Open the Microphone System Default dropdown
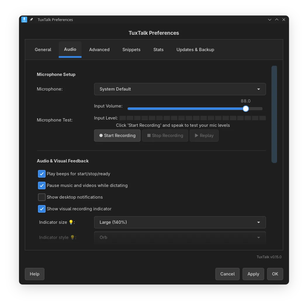Screen dimensions: 308x307 pos(180,89)
